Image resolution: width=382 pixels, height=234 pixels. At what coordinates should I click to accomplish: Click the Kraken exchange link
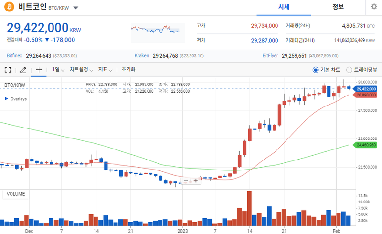coord(142,55)
